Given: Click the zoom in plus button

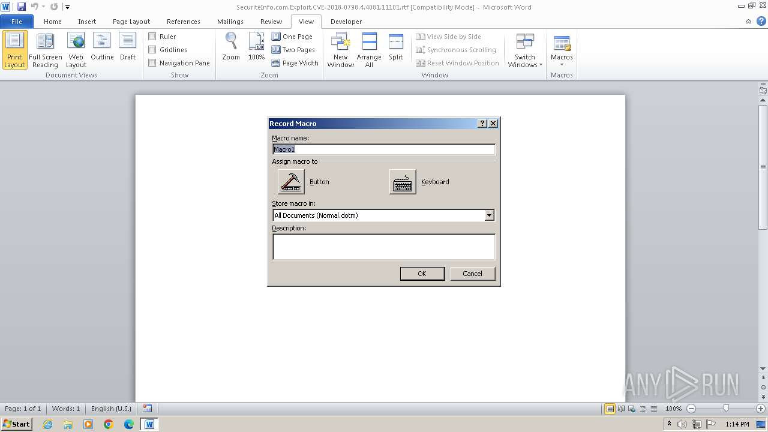Looking at the screenshot, I should (x=761, y=409).
